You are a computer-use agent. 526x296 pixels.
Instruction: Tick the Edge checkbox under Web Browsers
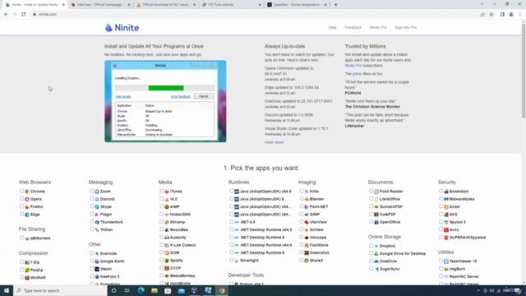coord(22,214)
